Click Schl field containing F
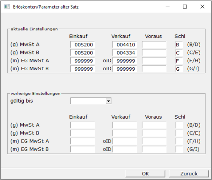Screen dimensions: 212x180 tap(179, 61)
